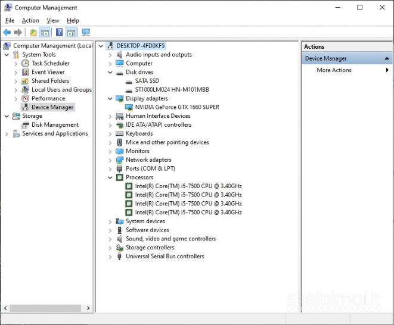Collapse the DESKTOP-4FD0KF5 root node
The image size is (394, 325).
point(101,46)
